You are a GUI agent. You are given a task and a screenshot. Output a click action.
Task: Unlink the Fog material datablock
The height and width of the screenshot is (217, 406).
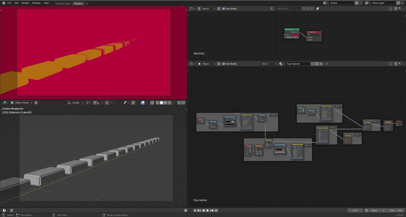321,64
